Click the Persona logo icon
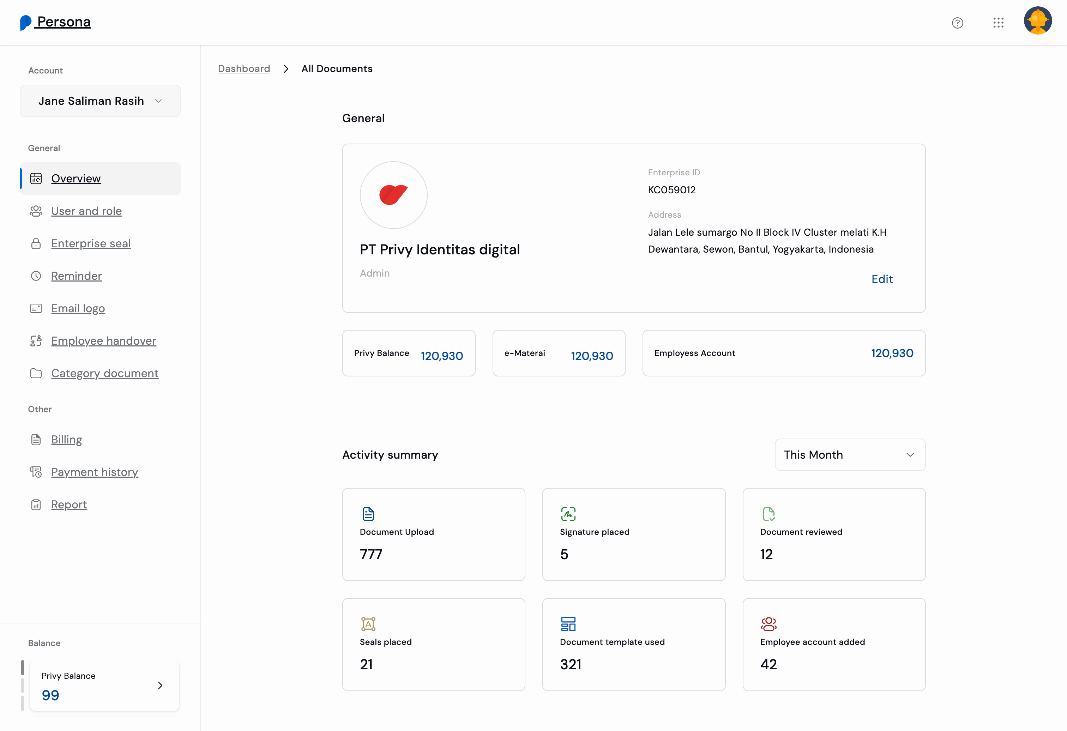Image resolution: width=1067 pixels, height=731 pixels. point(26,23)
